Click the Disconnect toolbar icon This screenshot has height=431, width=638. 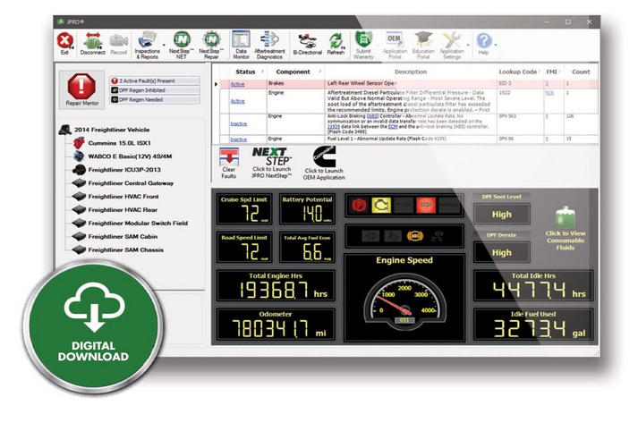coord(93,41)
